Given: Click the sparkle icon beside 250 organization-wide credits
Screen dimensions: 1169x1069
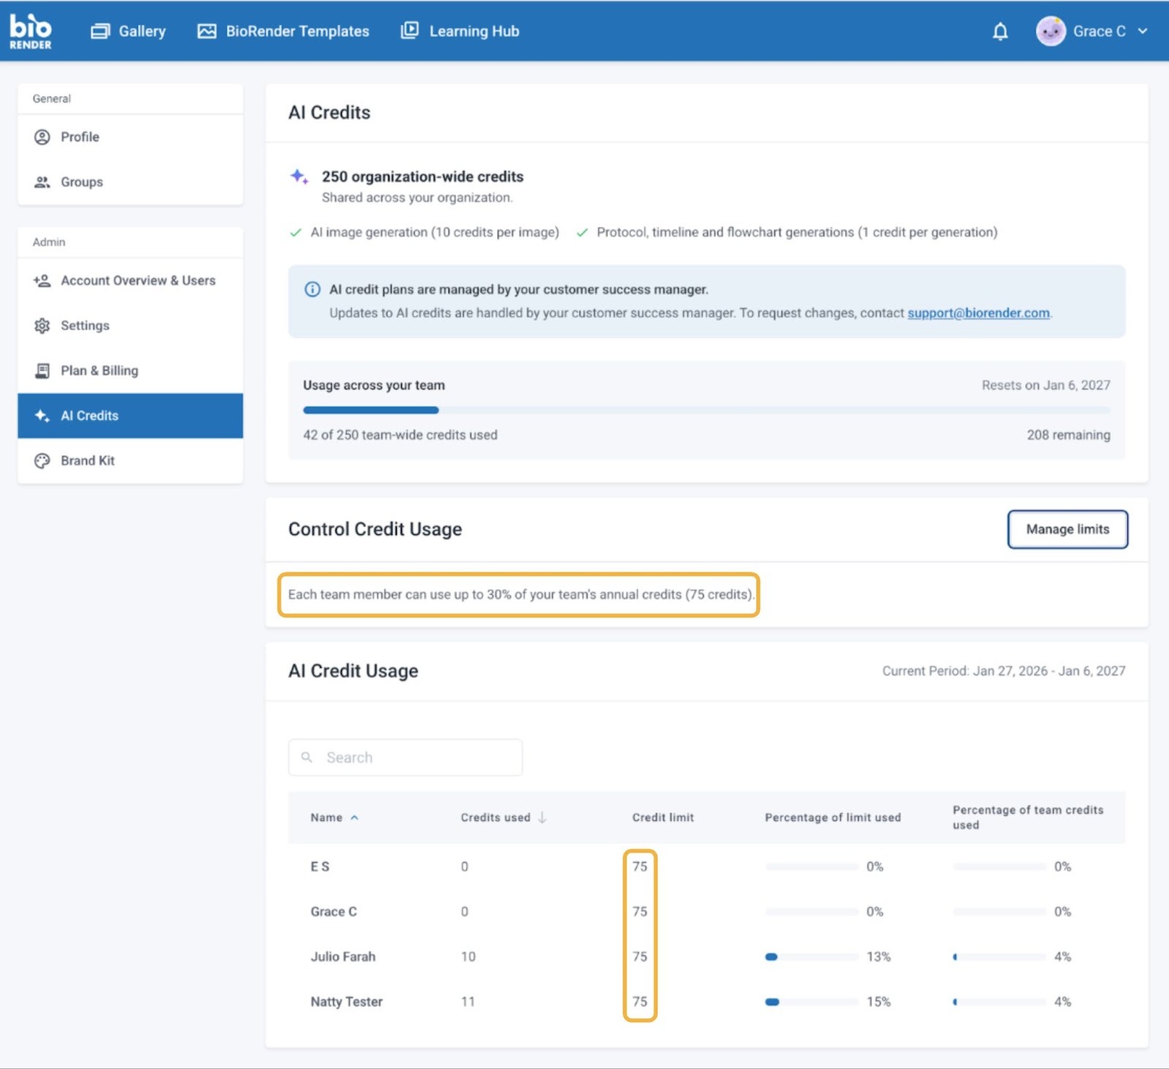Looking at the screenshot, I should coord(300,176).
